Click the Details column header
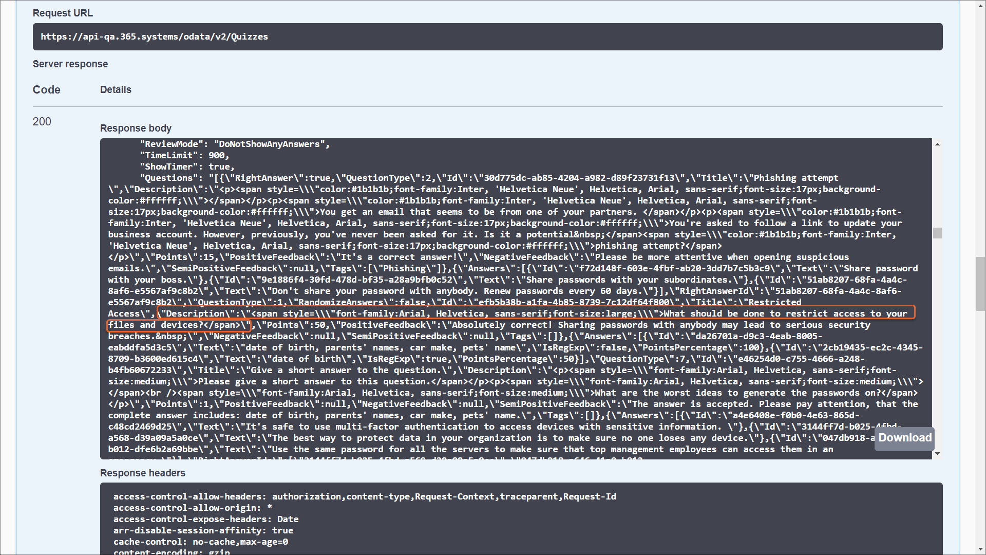 coord(116,89)
